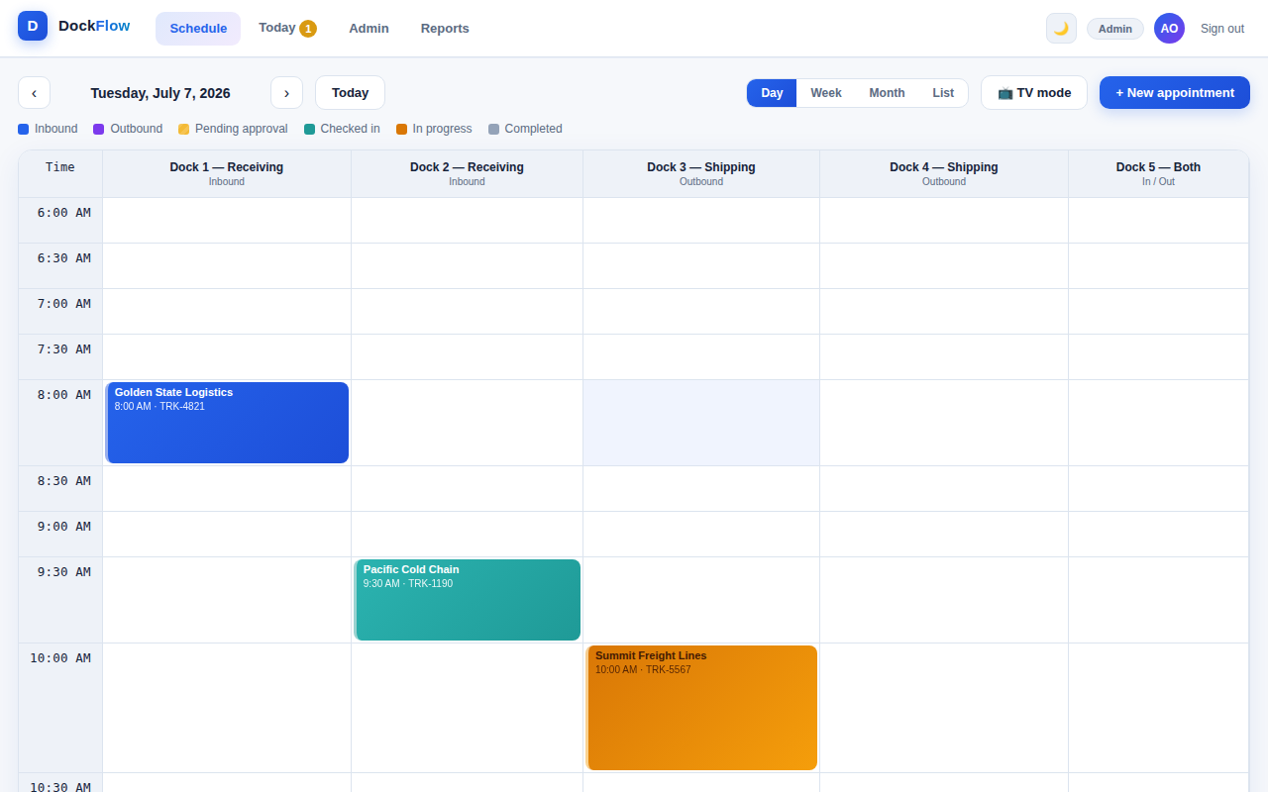Viewport: 1268px width, 792px height.
Task: Click the DockFlow brand name
Action: pyautogui.click(x=94, y=26)
